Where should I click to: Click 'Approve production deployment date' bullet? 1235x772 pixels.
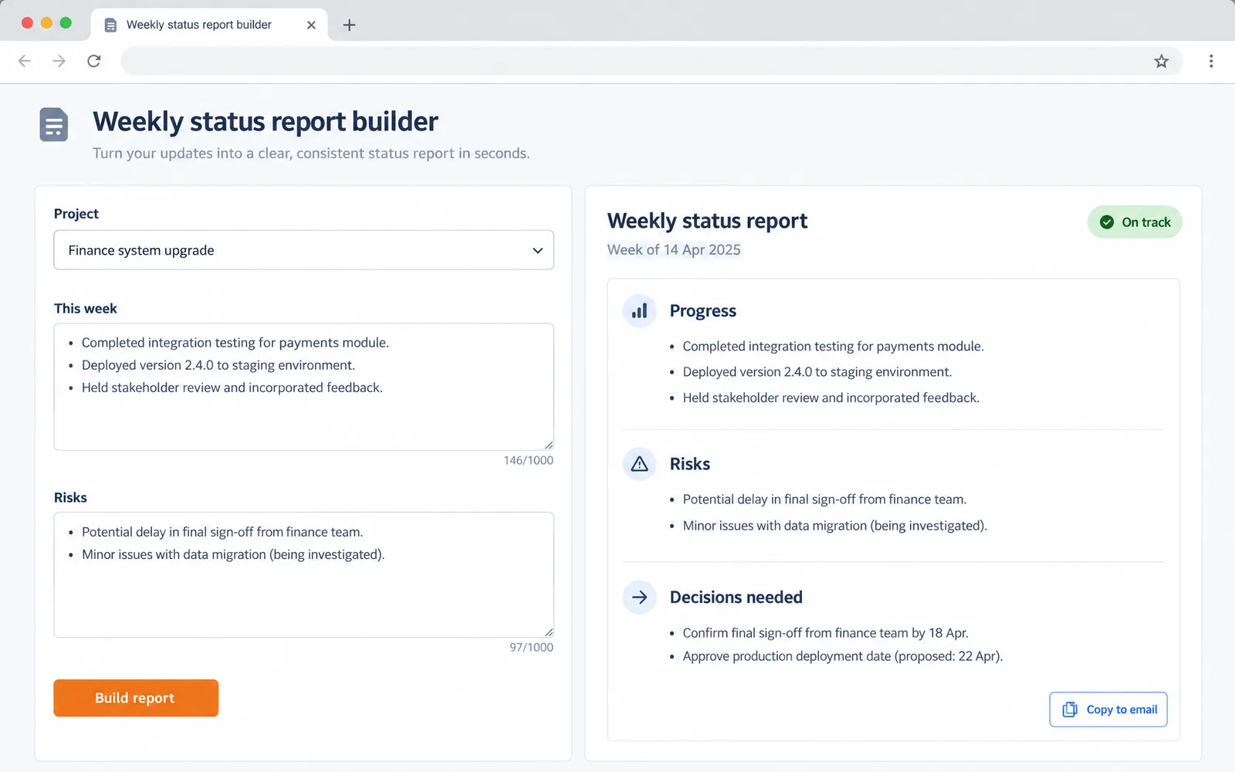click(843, 656)
